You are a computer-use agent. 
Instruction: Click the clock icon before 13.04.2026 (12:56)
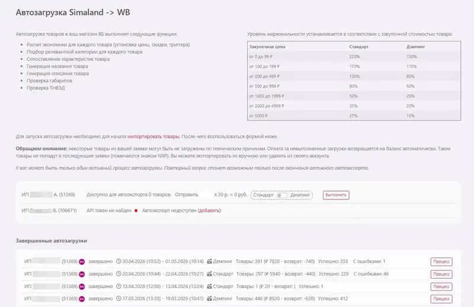coord(118,286)
